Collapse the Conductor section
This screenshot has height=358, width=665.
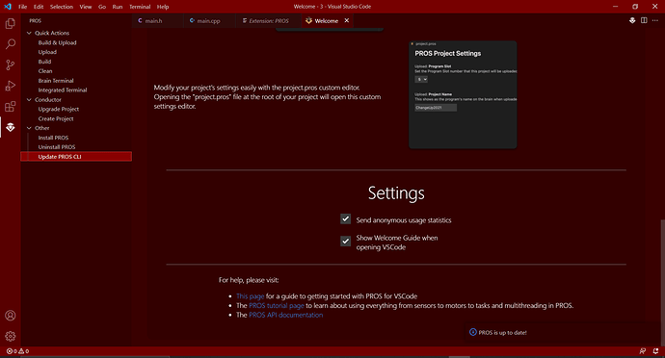point(29,99)
